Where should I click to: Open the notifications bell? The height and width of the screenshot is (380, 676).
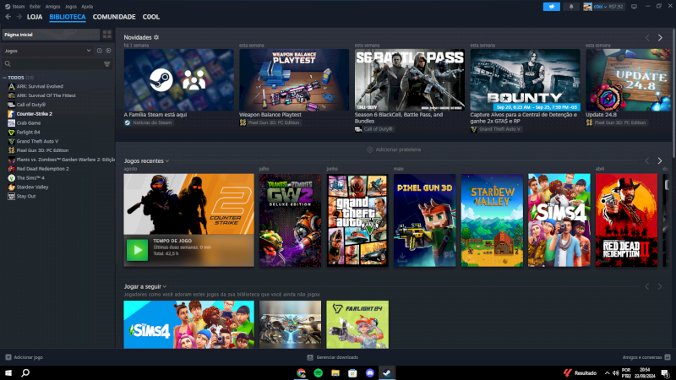coord(571,7)
